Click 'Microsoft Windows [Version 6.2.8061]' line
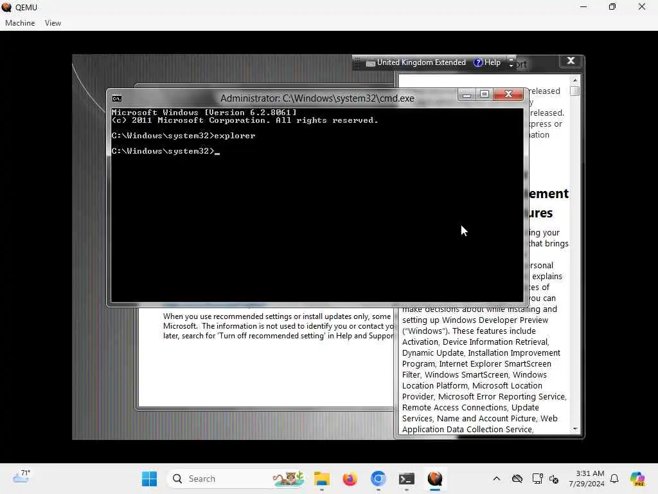 pyautogui.click(x=204, y=113)
